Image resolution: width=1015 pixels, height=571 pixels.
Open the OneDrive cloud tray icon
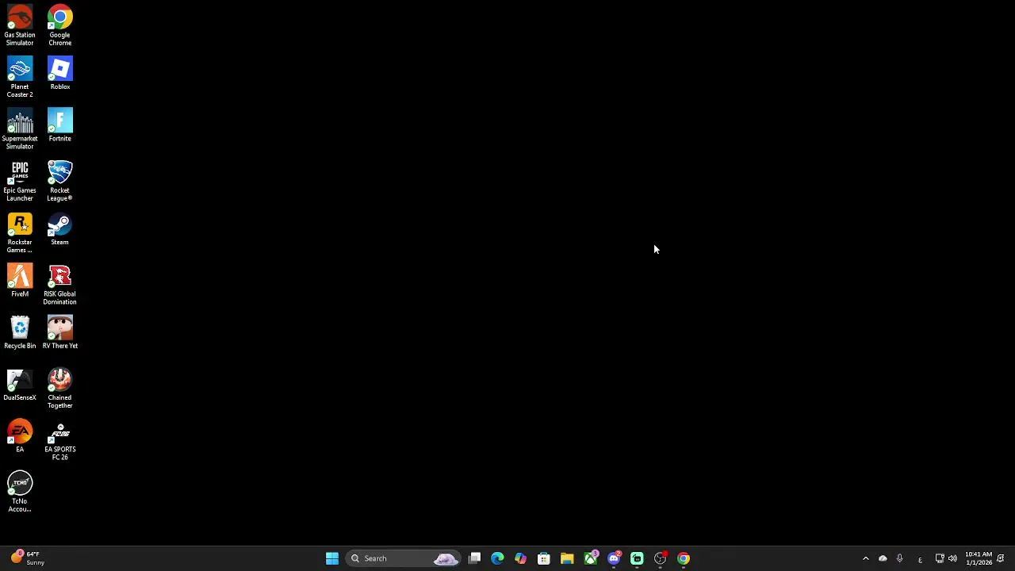point(883,558)
